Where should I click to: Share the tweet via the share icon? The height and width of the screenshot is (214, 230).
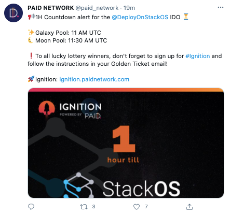tap(190, 207)
